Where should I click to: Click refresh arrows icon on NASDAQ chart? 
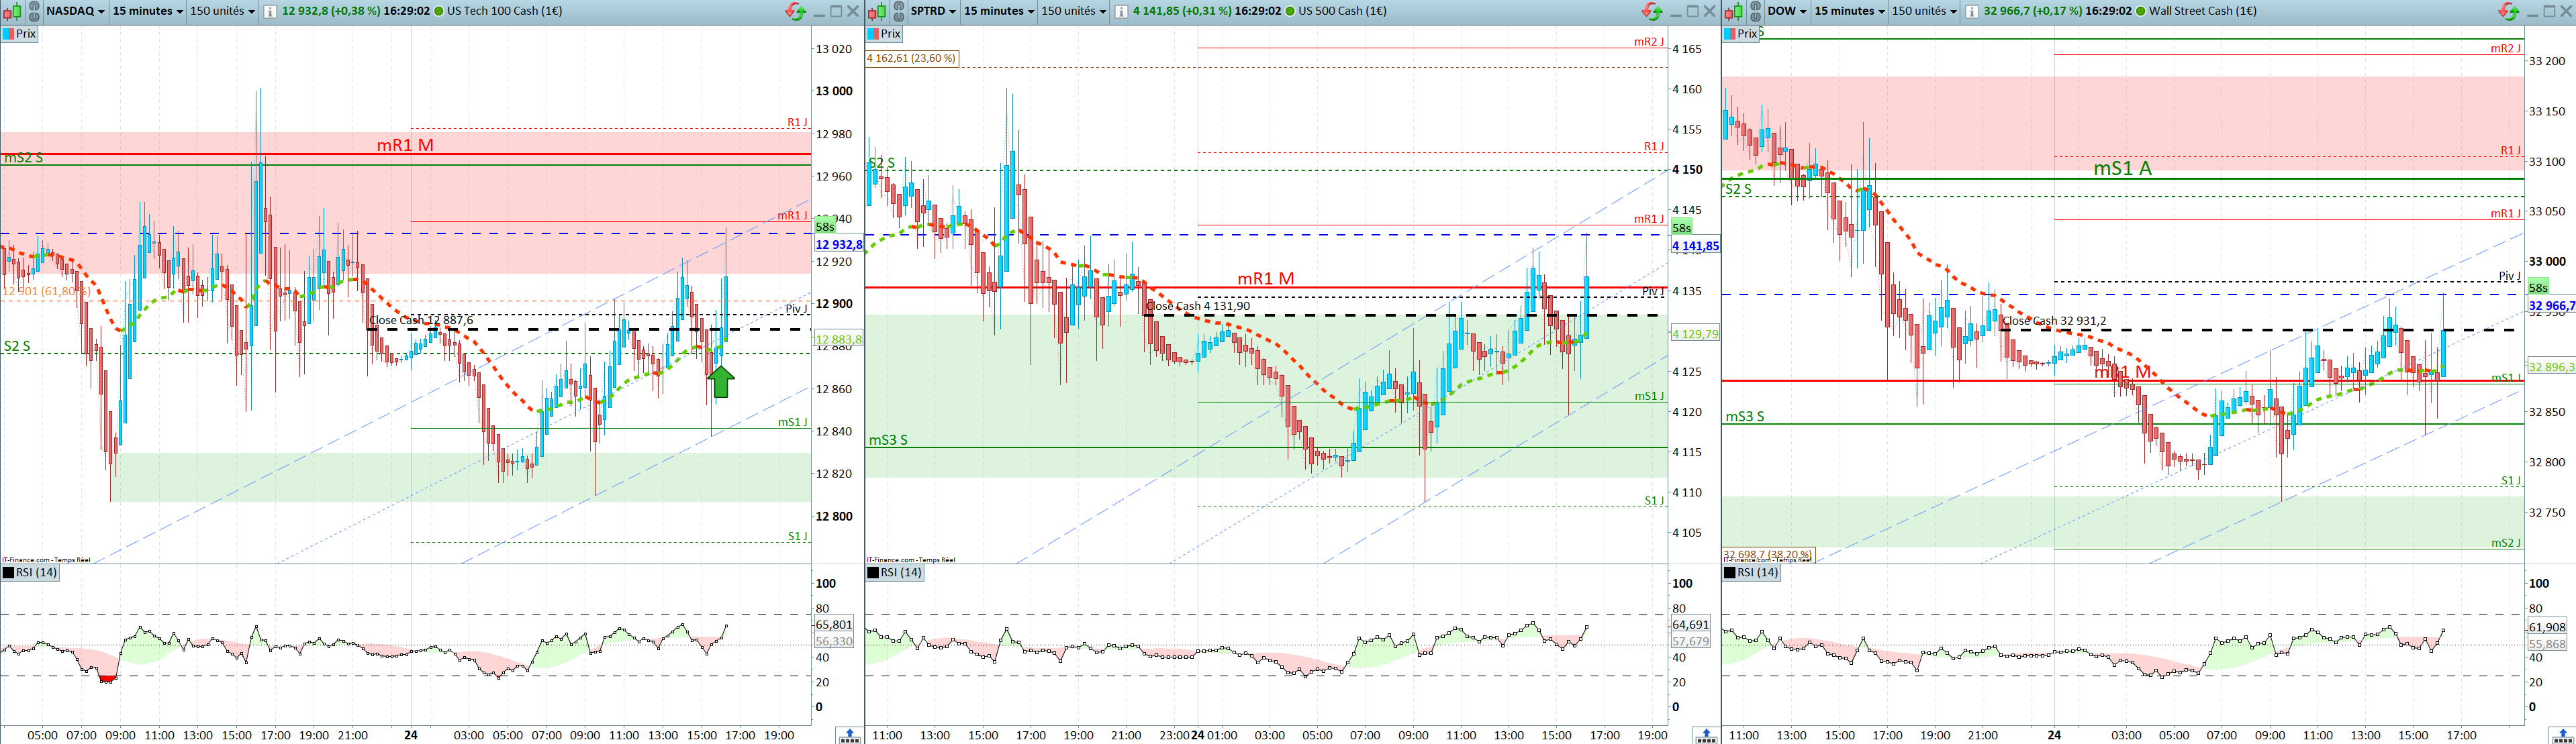795,11
